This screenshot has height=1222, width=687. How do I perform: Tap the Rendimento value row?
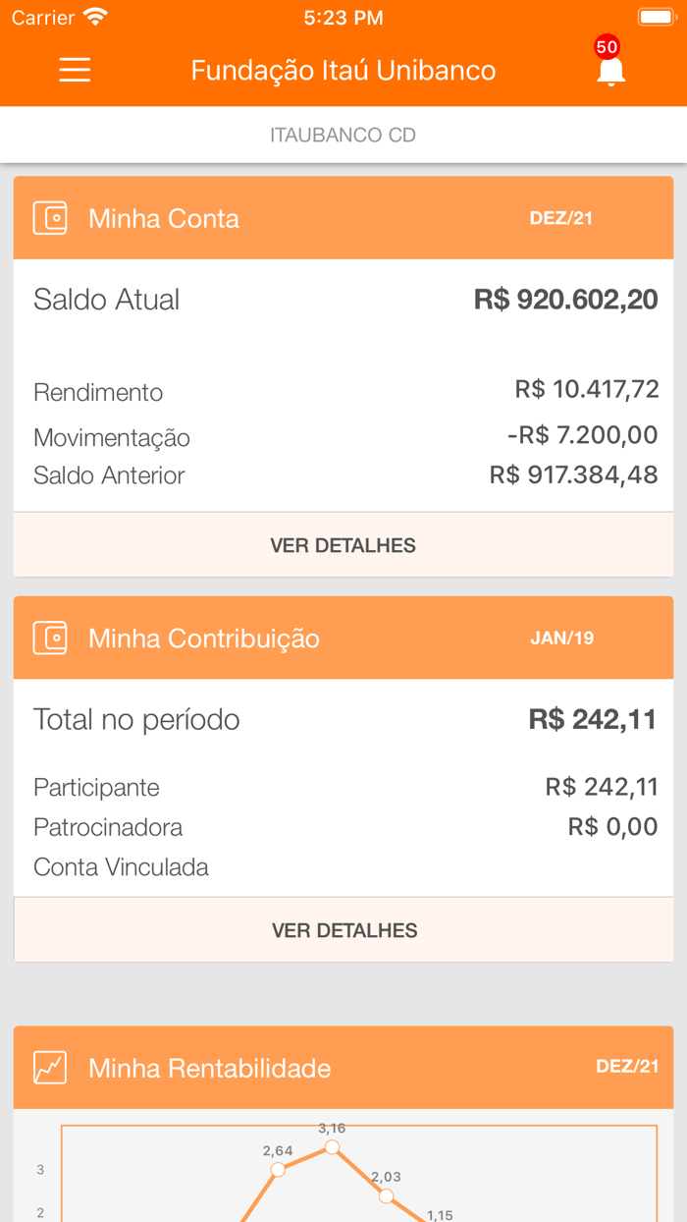[343, 391]
